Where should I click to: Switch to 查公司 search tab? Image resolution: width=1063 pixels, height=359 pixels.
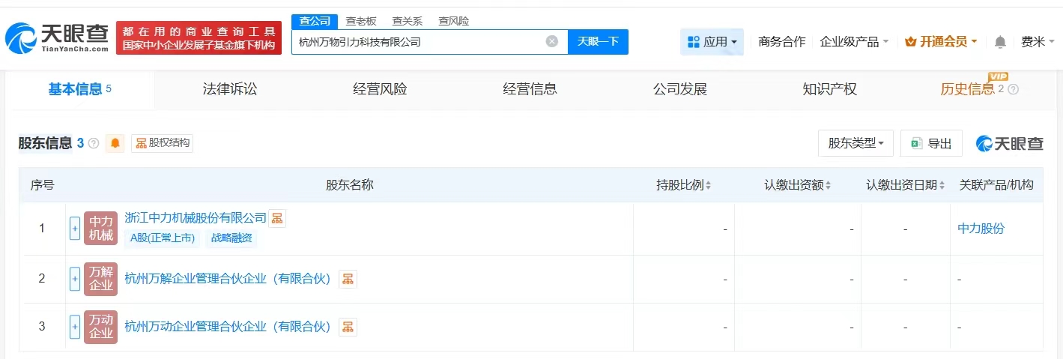point(315,21)
